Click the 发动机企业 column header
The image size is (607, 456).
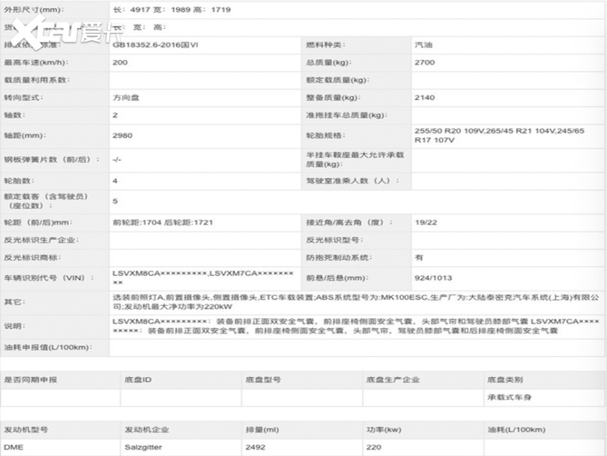[x=146, y=429]
